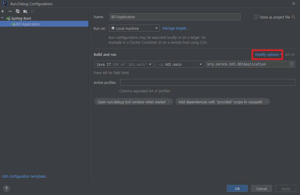Screen dimensions: 300x195
Task: Click the Apply button
Action: pyautogui.click(x=286, y=188)
